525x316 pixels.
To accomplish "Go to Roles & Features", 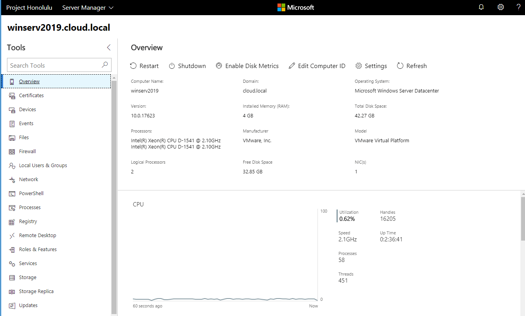I will click(x=38, y=250).
